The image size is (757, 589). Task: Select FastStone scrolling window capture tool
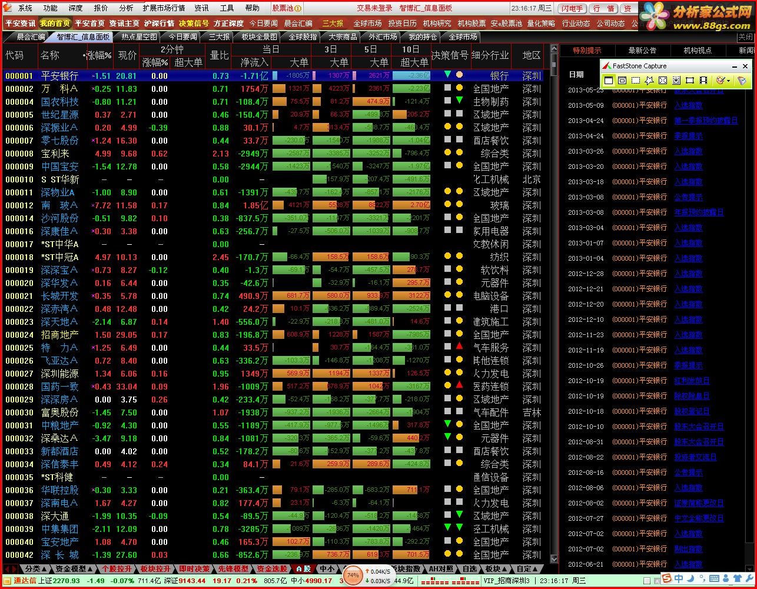(x=676, y=81)
